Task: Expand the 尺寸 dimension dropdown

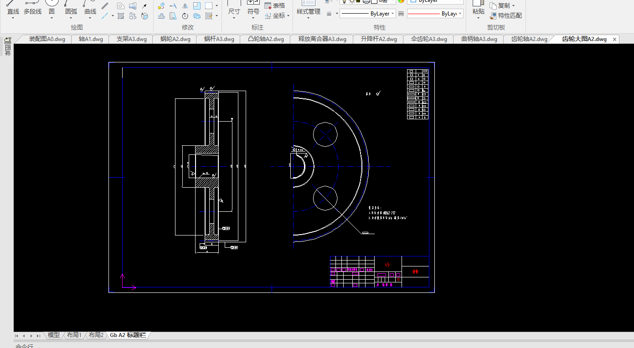Action: [234, 18]
